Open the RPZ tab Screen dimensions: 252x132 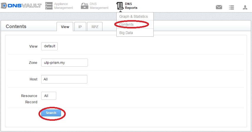pyautogui.click(x=95, y=27)
